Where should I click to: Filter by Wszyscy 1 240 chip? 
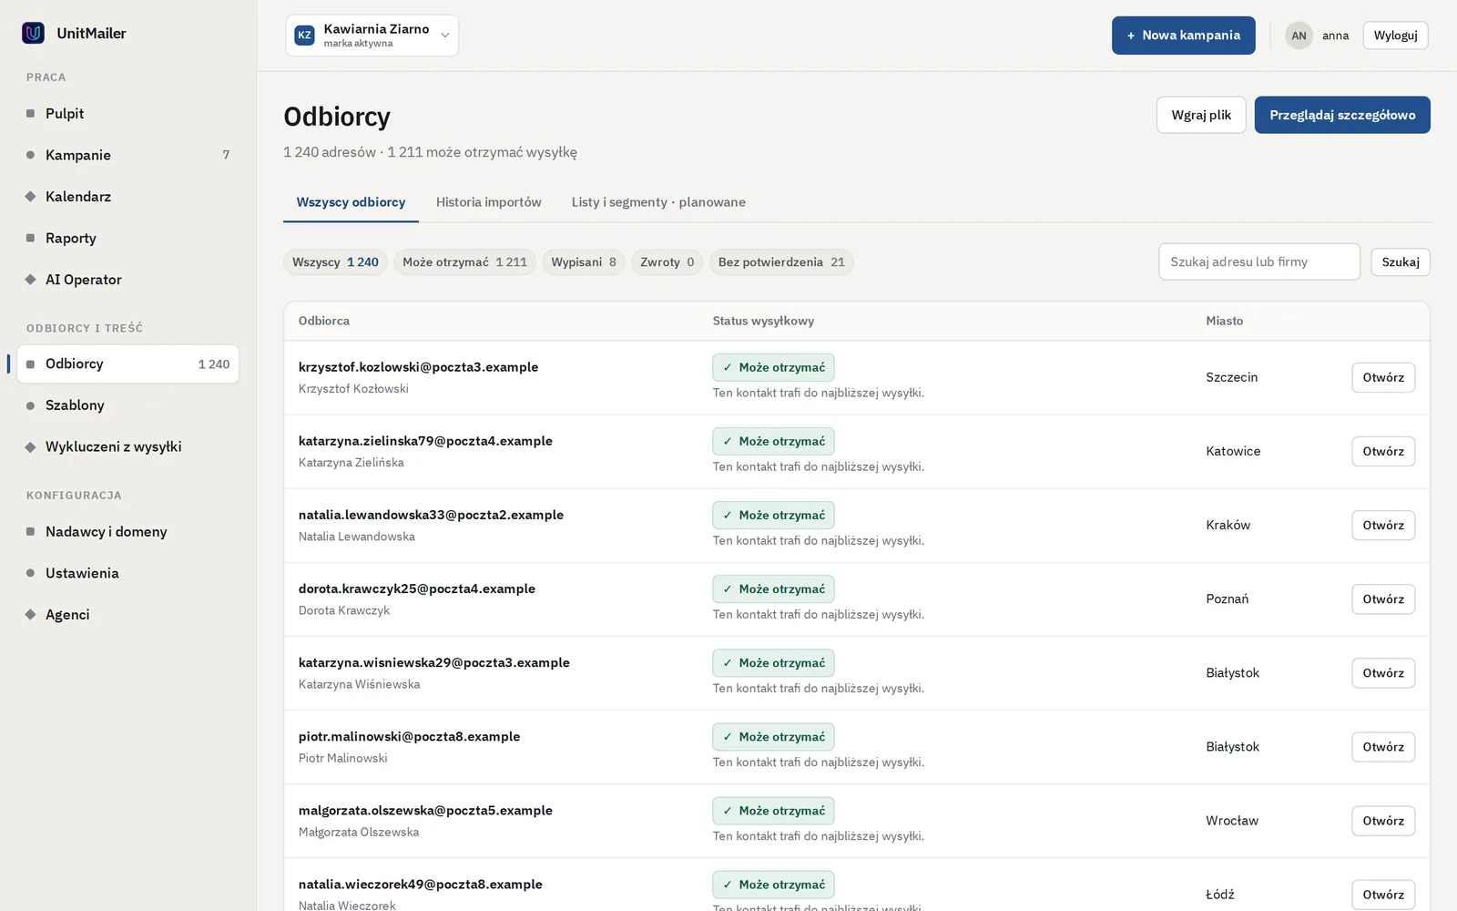point(335,262)
